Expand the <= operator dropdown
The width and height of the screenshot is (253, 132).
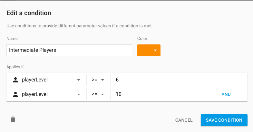pyautogui.click(x=98, y=94)
